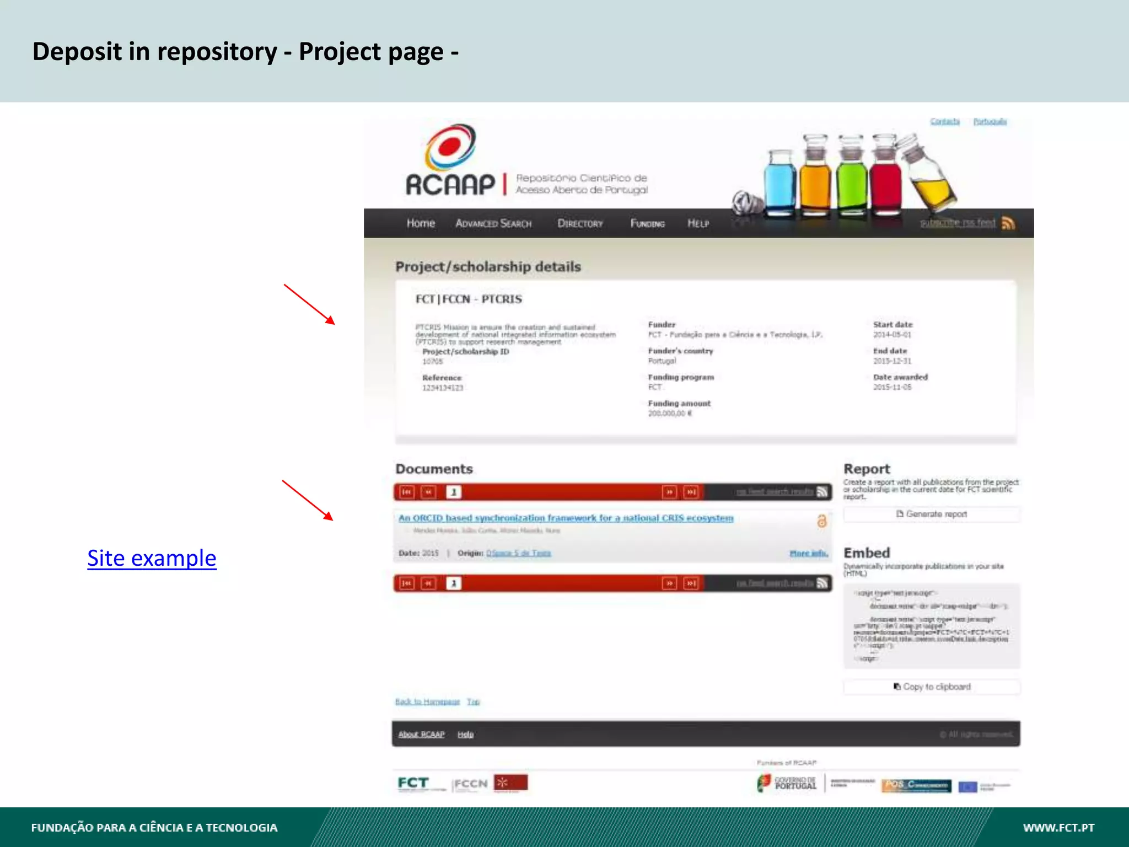The image size is (1129, 847).
Task: Click the Governo de Portugal logo
Action: coord(787,784)
